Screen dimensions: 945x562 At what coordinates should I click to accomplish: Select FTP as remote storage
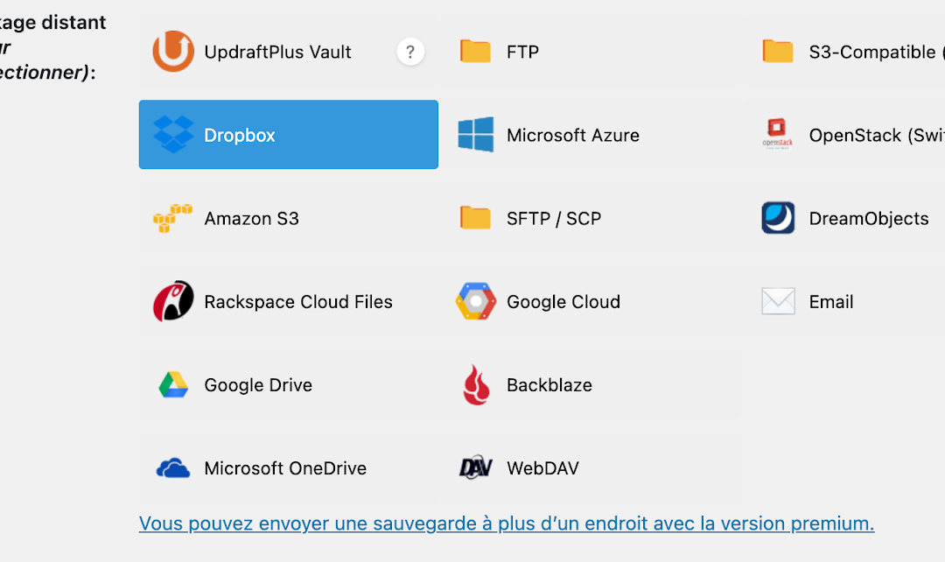[522, 52]
